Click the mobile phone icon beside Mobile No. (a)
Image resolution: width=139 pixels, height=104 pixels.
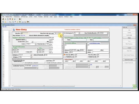[x=65, y=57]
